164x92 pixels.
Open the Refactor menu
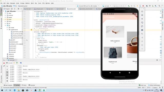(x=28, y=3)
